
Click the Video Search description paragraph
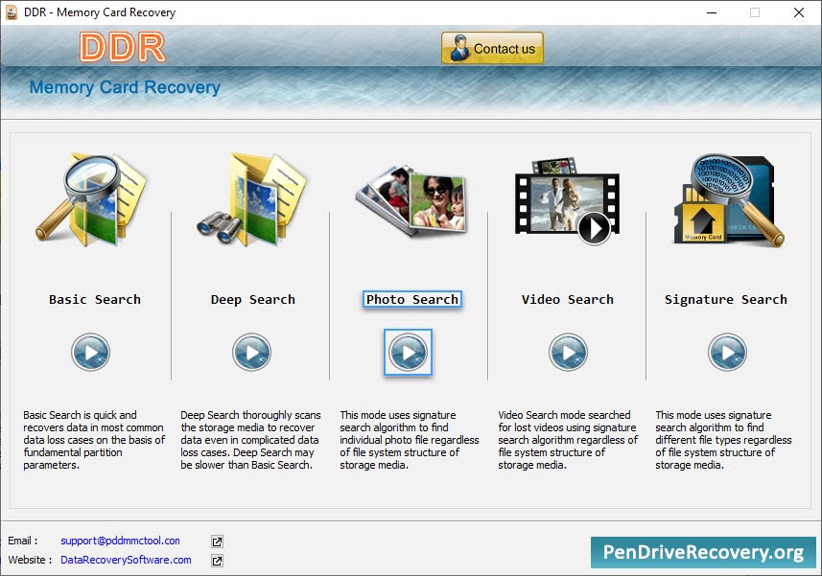[568, 440]
